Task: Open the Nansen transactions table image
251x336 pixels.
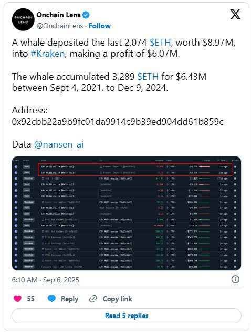Action: tap(127, 214)
